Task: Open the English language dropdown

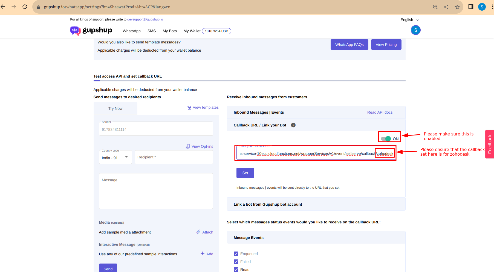Action: click(x=410, y=20)
